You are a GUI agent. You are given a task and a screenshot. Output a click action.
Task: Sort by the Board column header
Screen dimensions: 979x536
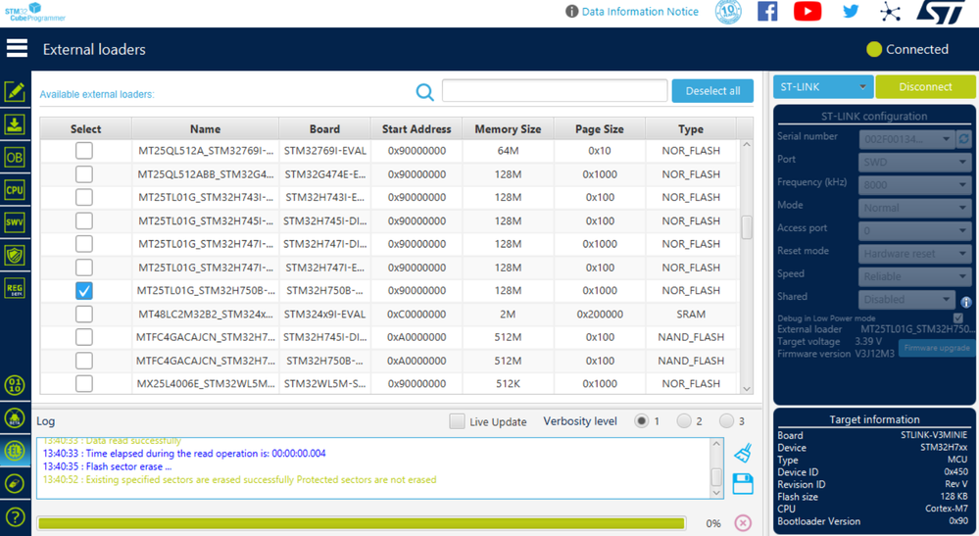324,128
